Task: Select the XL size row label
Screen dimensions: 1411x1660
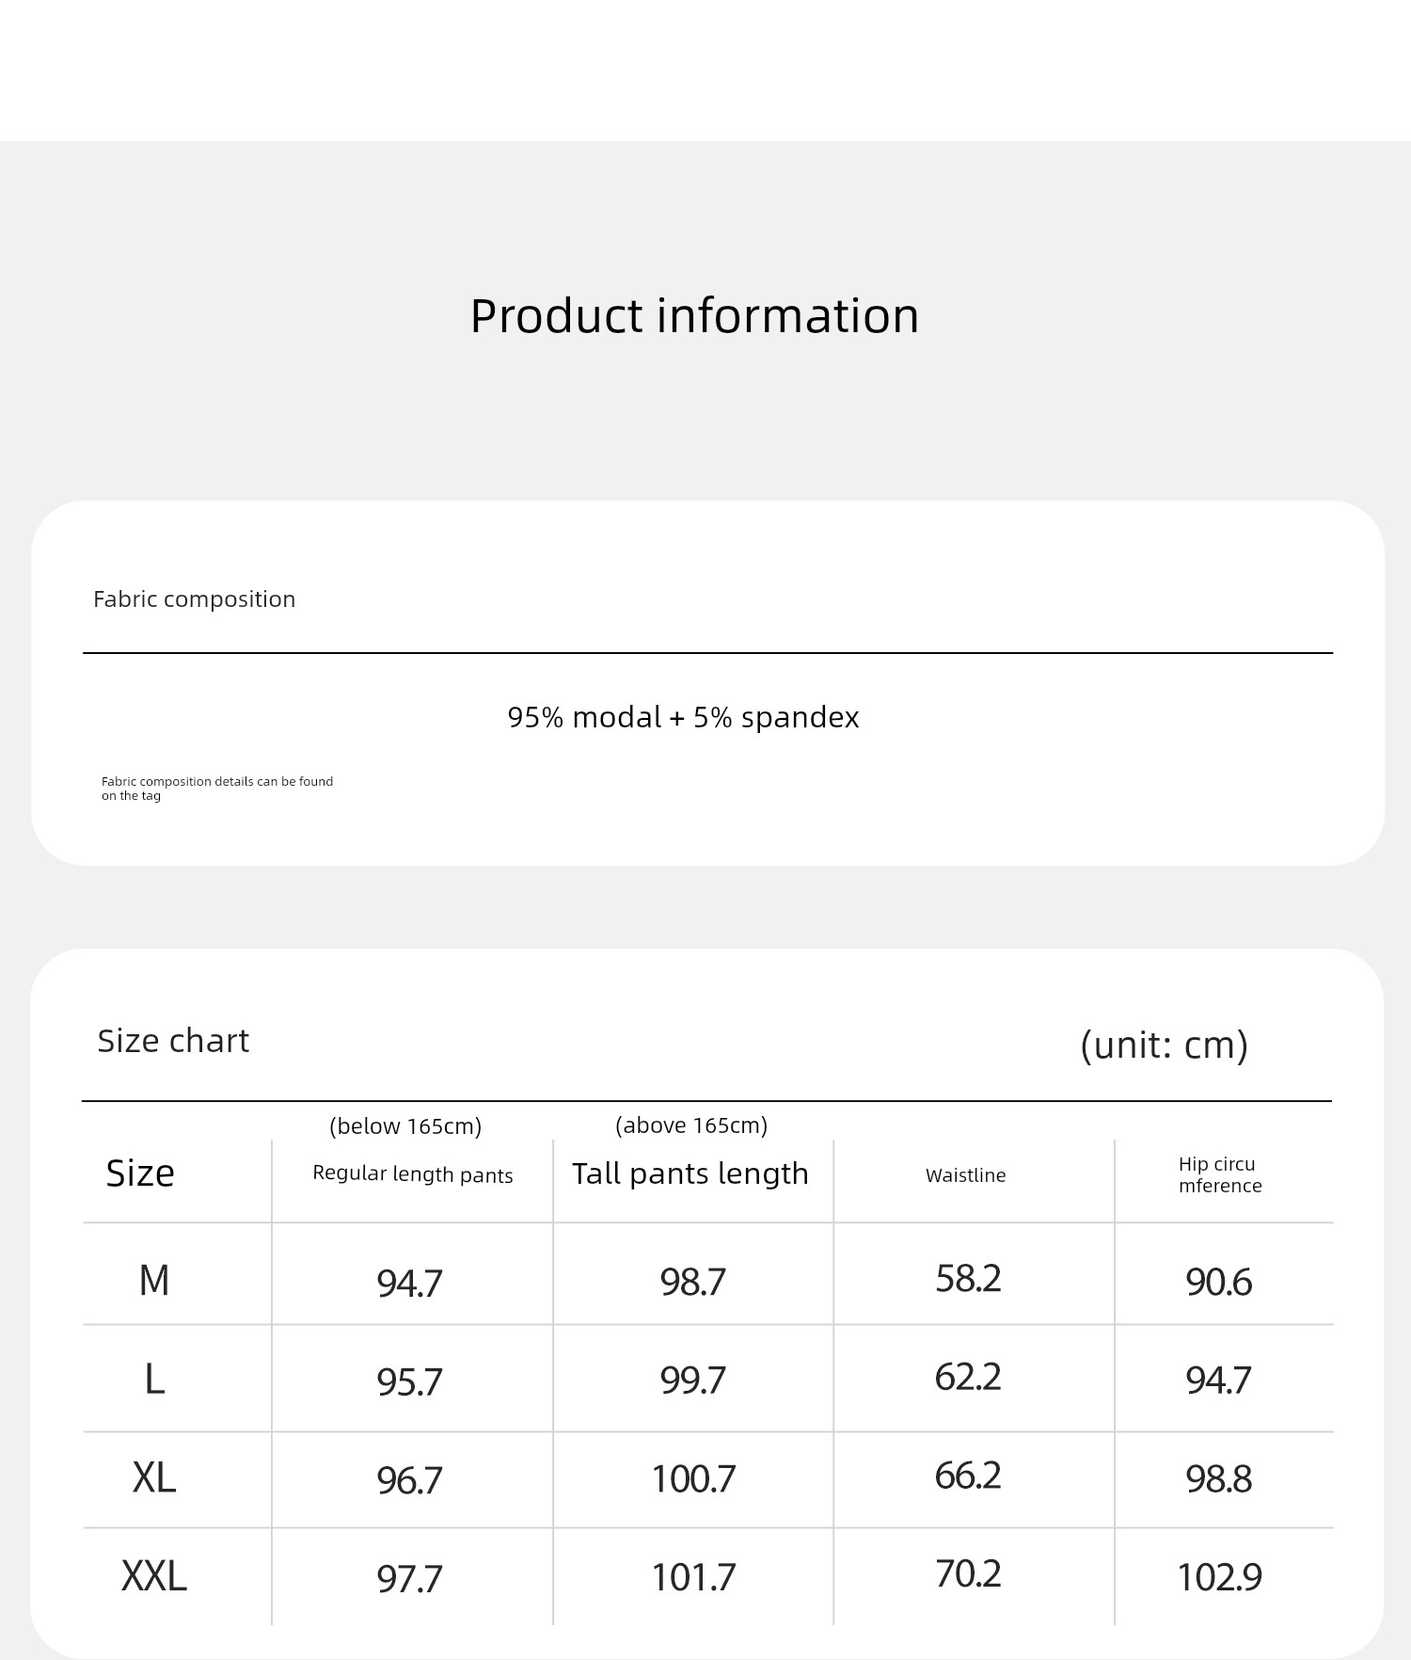Action: 154,1477
